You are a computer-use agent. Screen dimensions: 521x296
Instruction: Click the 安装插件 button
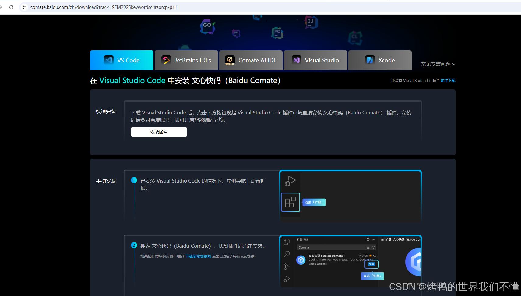click(x=159, y=132)
